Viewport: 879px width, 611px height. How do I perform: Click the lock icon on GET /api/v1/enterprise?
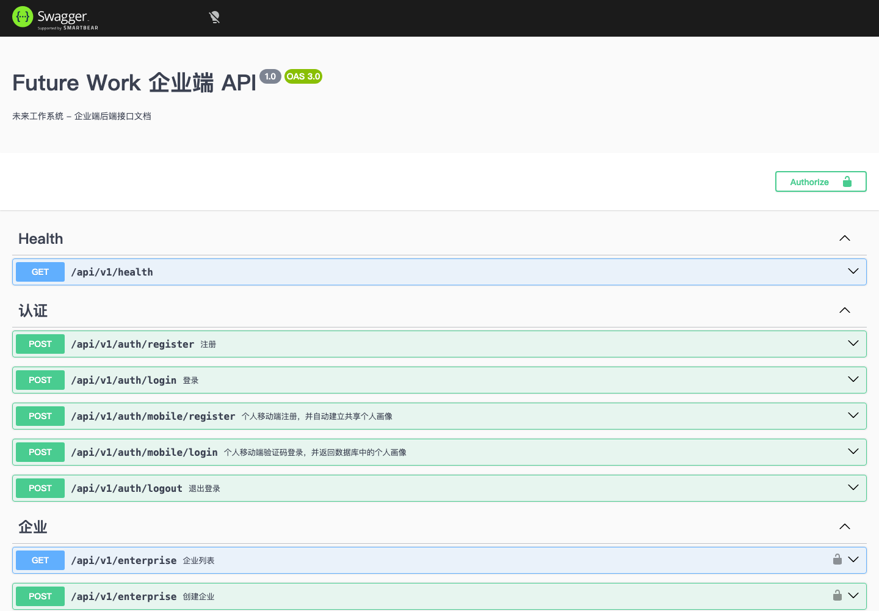pos(837,559)
